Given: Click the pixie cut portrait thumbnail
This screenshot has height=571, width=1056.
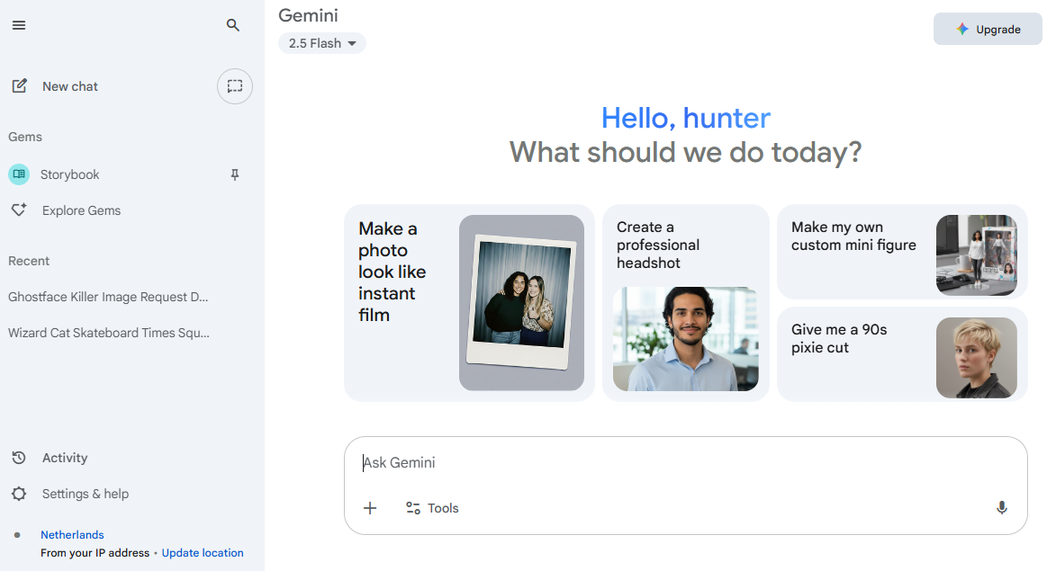Looking at the screenshot, I should [x=977, y=358].
